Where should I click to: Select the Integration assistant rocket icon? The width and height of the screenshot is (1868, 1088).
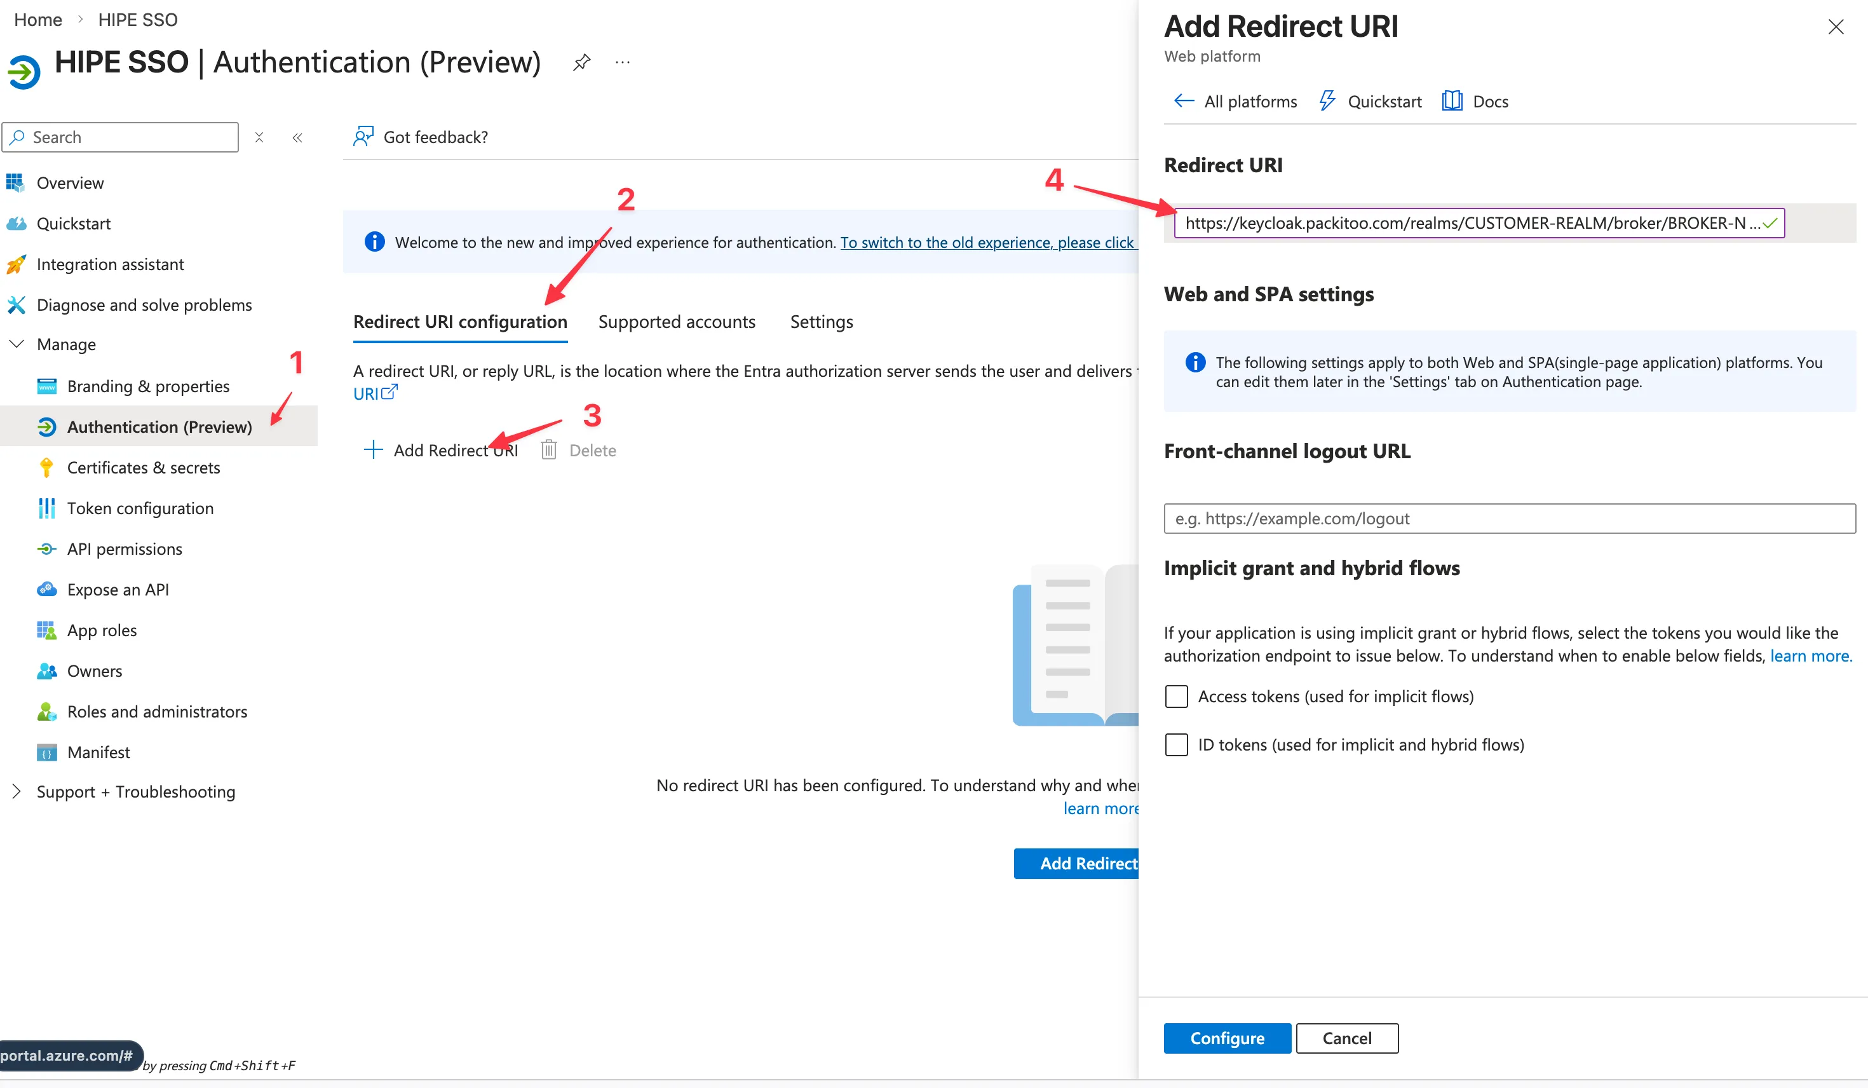pyautogui.click(x=17, y=264)
